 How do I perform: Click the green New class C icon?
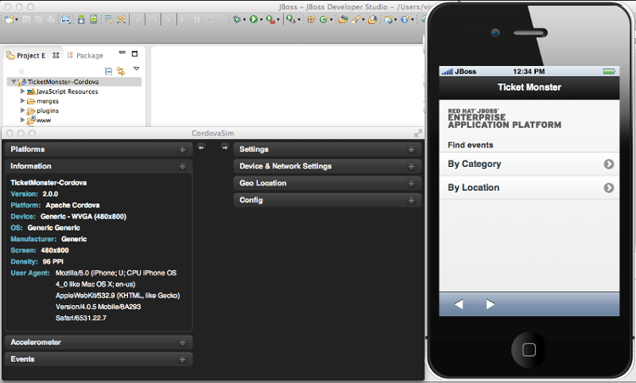click(323, 19)
